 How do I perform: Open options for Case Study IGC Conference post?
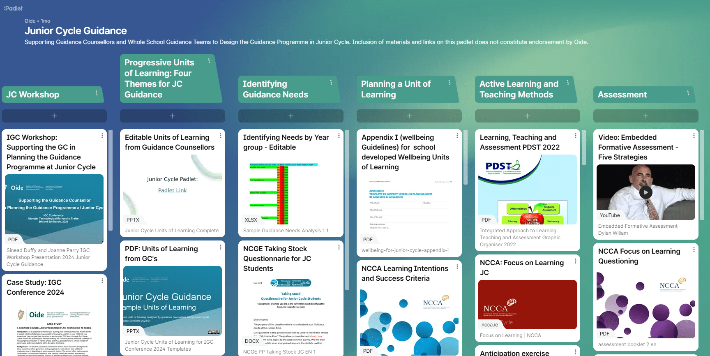tap(102, 281)
